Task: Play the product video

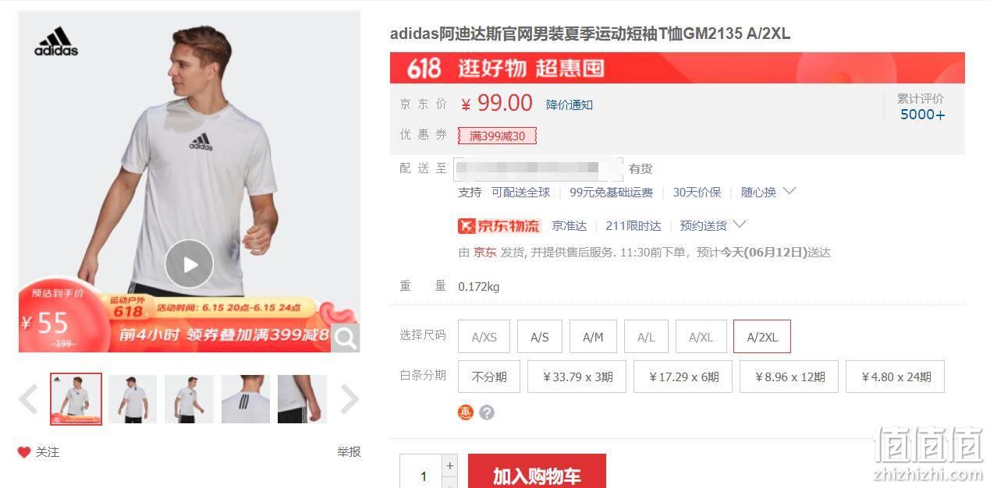Action: pos(189,263)
